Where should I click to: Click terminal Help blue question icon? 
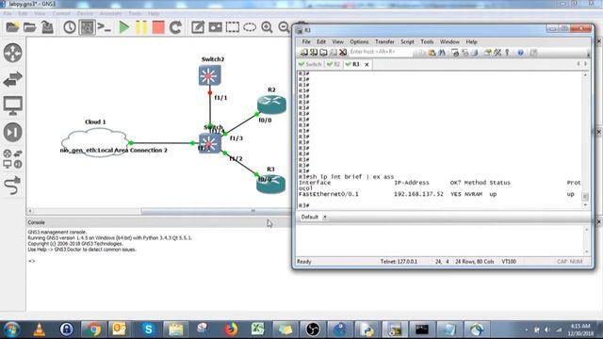pos(520,53)
